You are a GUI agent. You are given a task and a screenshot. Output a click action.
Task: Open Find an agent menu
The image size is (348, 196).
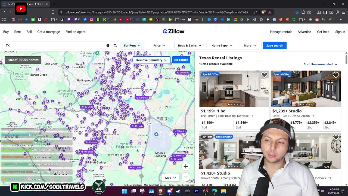(x=76, y=32)
